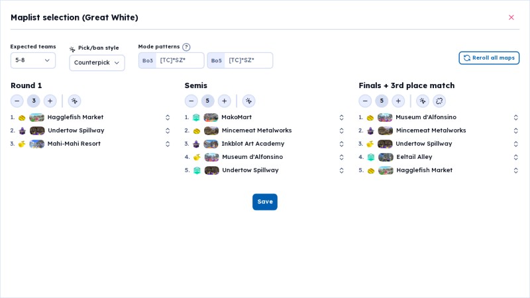
Task: Click Inkblot Art Academy stage thumbnail
Action: (x=211, y=144)
